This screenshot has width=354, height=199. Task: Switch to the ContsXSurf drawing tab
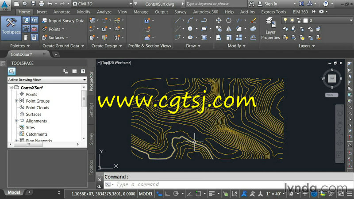21,54
